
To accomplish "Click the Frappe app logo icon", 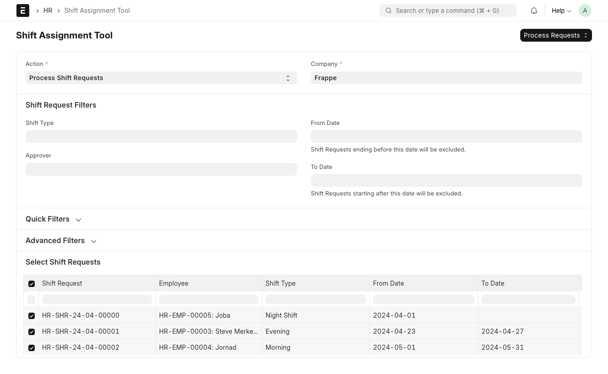I will [23, 11].
